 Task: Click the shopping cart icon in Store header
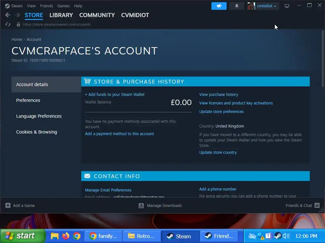click(x=87, y=81)
